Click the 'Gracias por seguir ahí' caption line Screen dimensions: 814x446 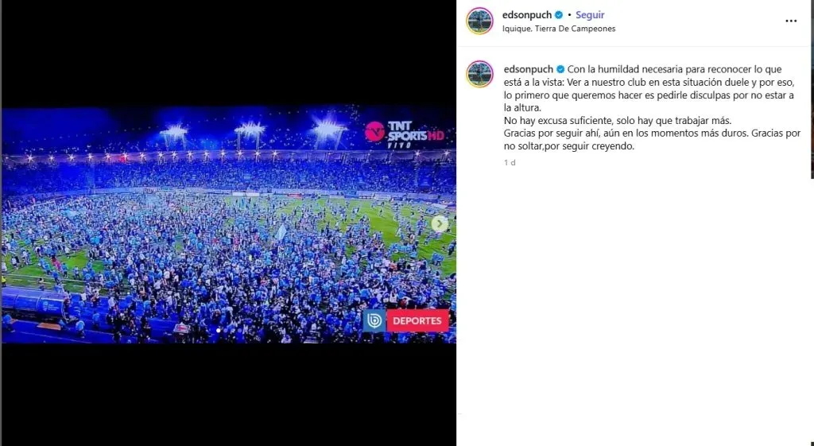click(x=652, y=140)
